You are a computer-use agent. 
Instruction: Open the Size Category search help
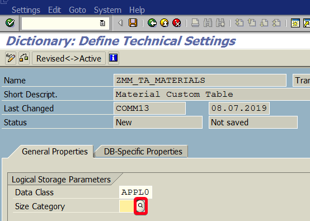pyautogui.click(x=140, y=206)
